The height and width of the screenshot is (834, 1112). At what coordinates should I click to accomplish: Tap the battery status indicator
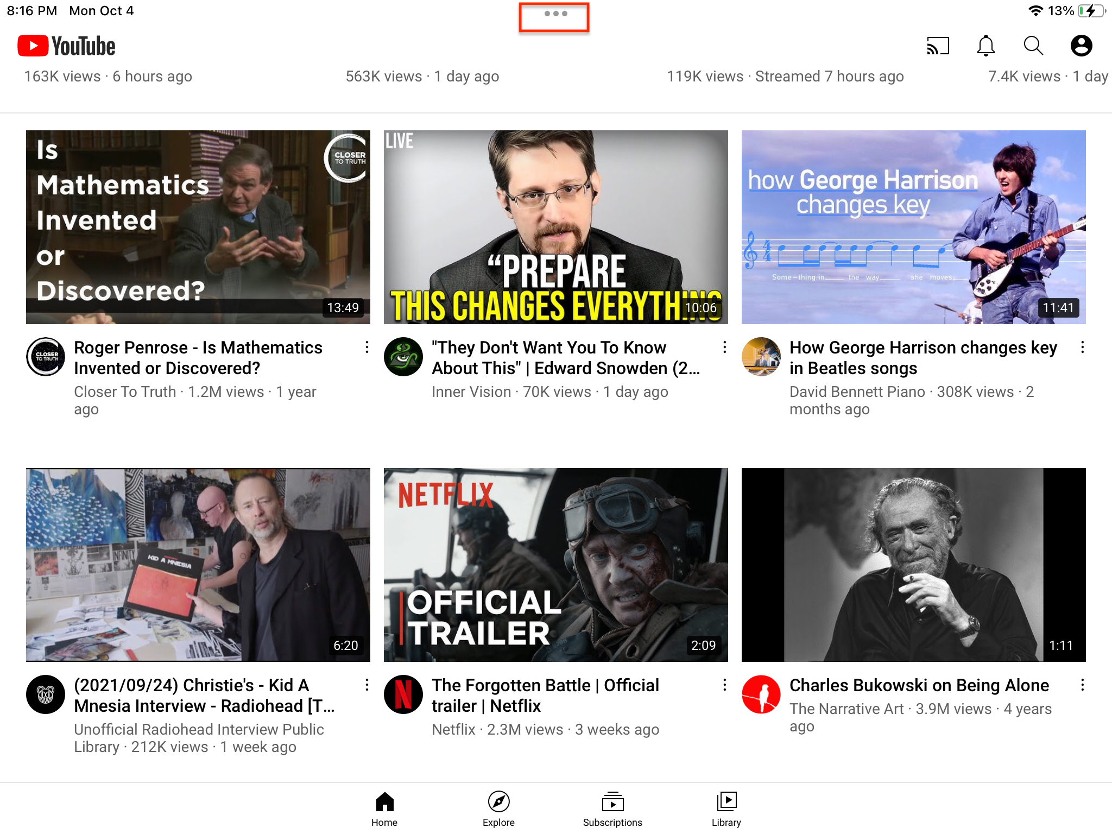[1092, 11]
